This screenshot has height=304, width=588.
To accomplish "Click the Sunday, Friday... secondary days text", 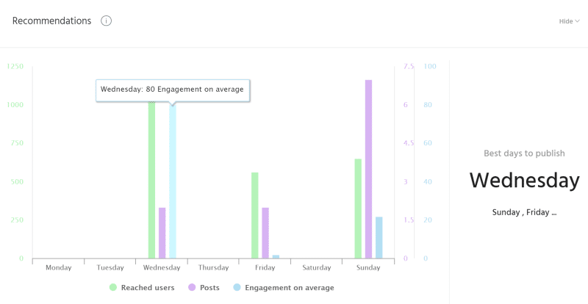I will click(524, 212).
